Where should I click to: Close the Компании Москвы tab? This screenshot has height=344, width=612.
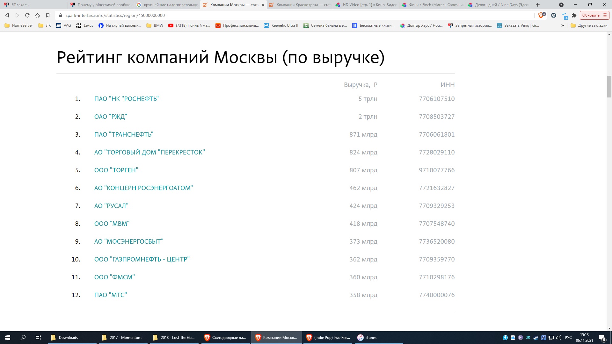tap(263, 5)
